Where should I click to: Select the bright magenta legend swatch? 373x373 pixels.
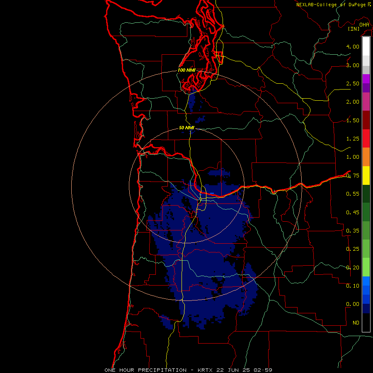tap(366, 79)
